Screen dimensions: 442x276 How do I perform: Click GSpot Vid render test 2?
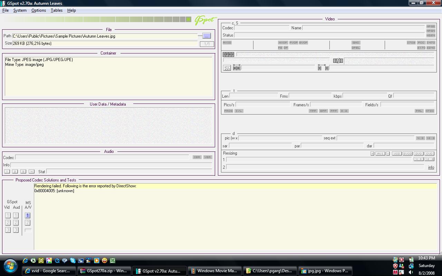pos(8,223)
